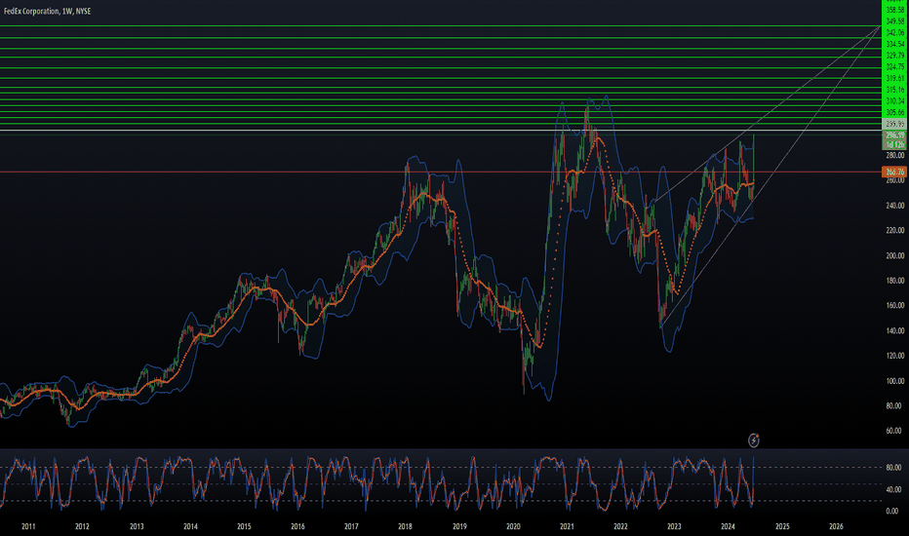Click the 2015 label on time axis
The image size is (909, 536).
click(x=244, y=526)
